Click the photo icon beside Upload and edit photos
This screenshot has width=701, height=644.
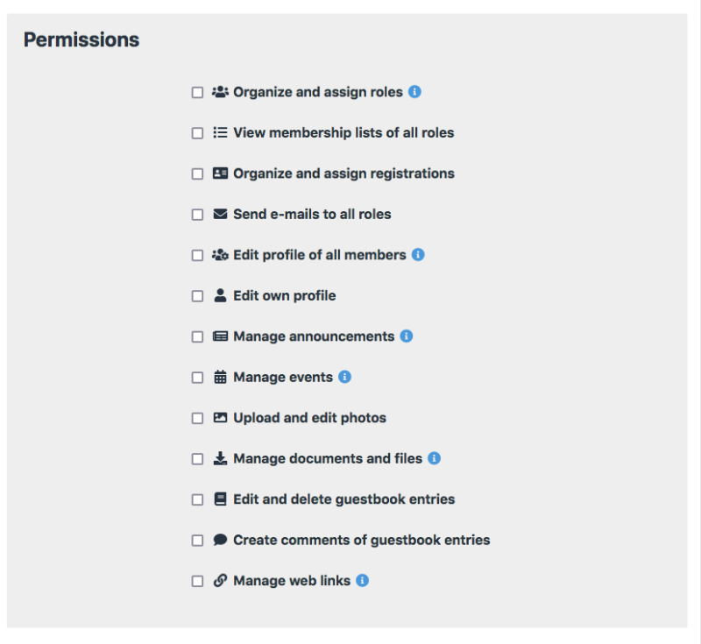pyautogui.click(x=219, y=417)
